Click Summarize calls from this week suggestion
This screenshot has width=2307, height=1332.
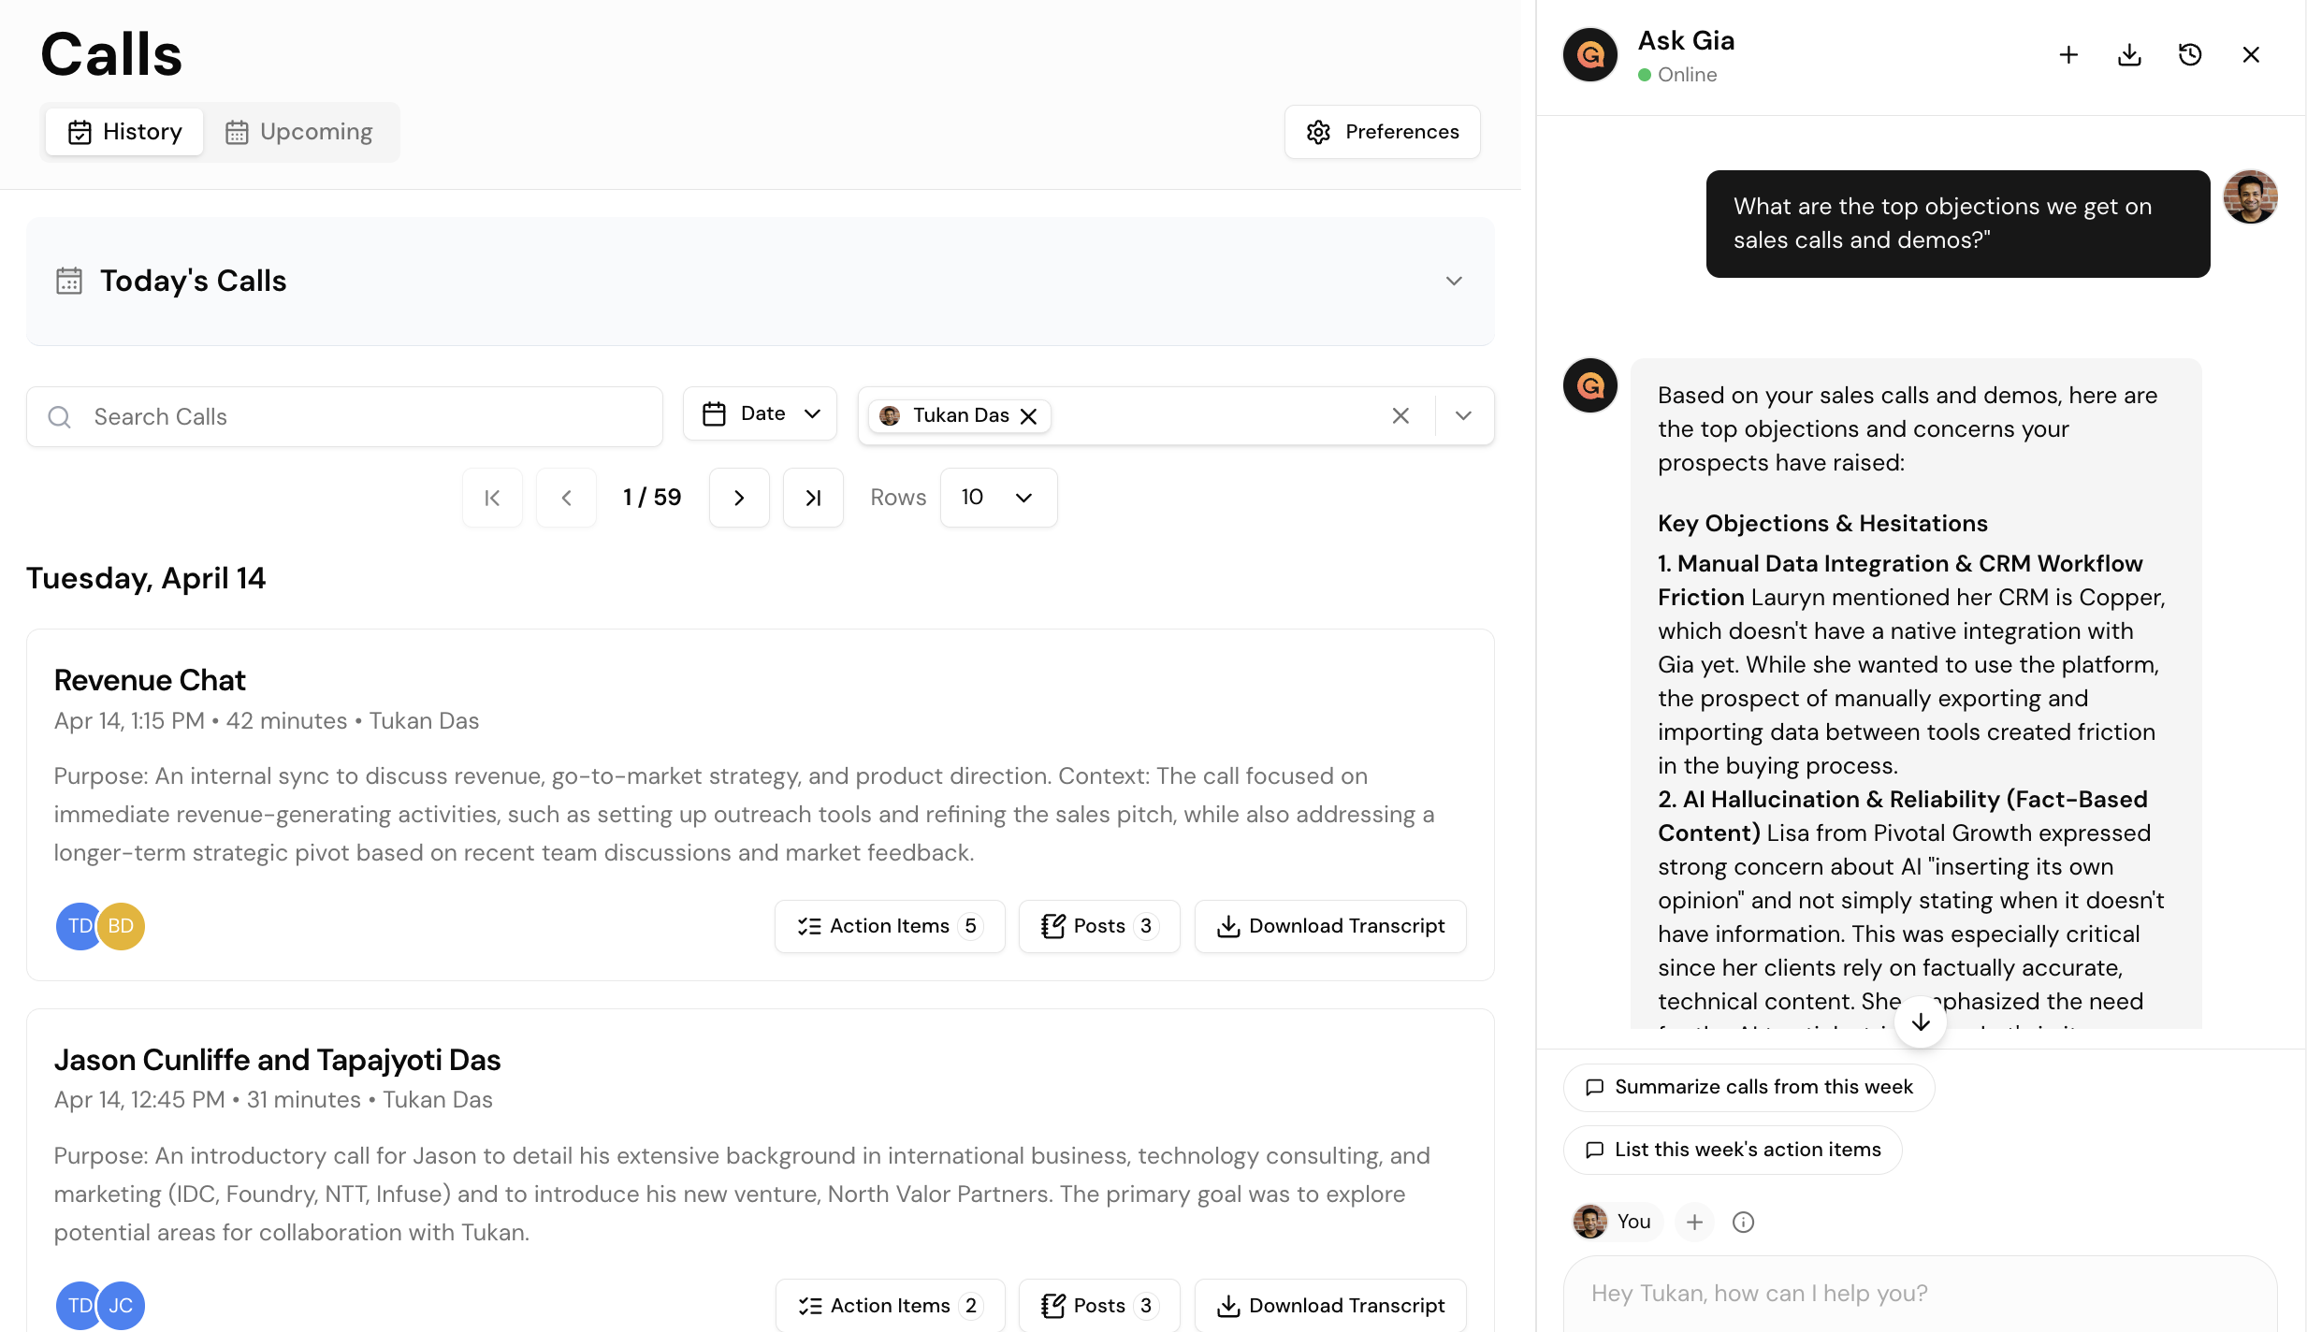[x=1748, y=1087]
